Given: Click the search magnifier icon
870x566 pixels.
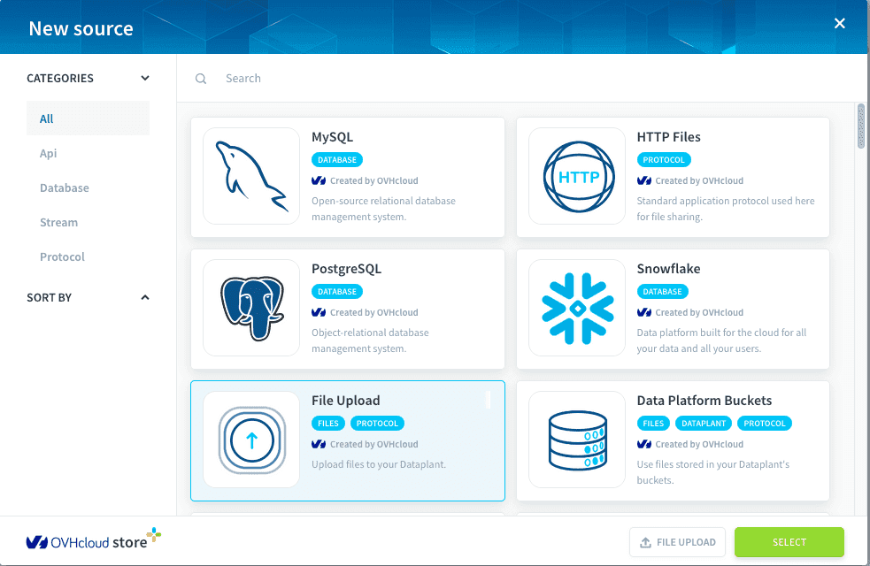Looking at the screenshot, I should pyautogui.click(x=201, y=79).
